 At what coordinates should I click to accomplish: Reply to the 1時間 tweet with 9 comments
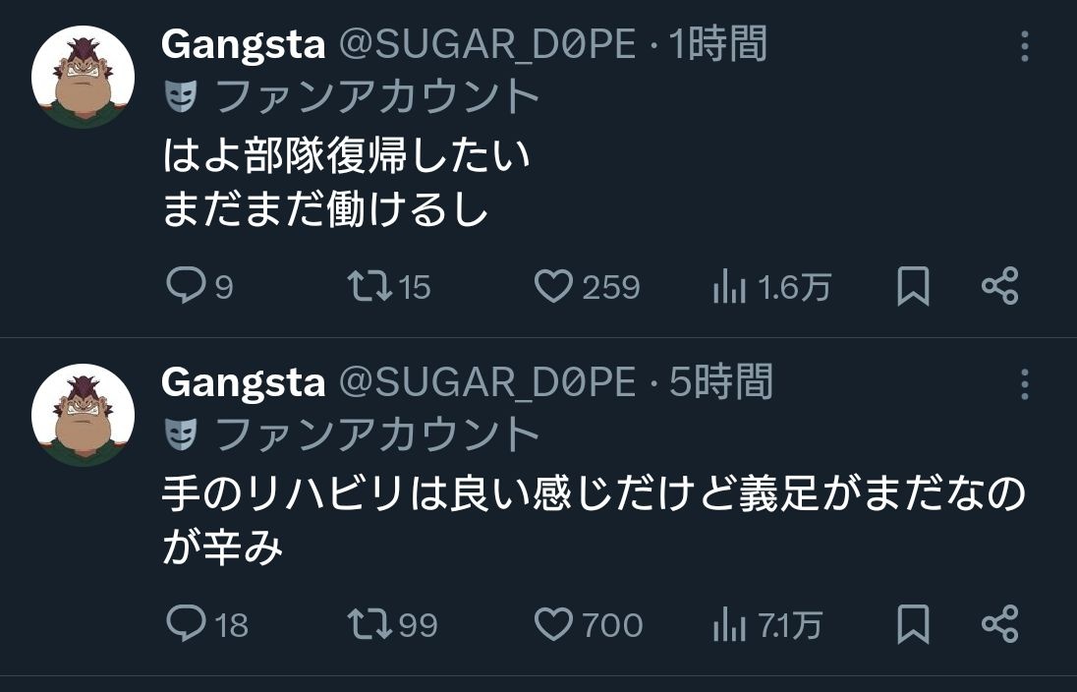click(185, 286)
